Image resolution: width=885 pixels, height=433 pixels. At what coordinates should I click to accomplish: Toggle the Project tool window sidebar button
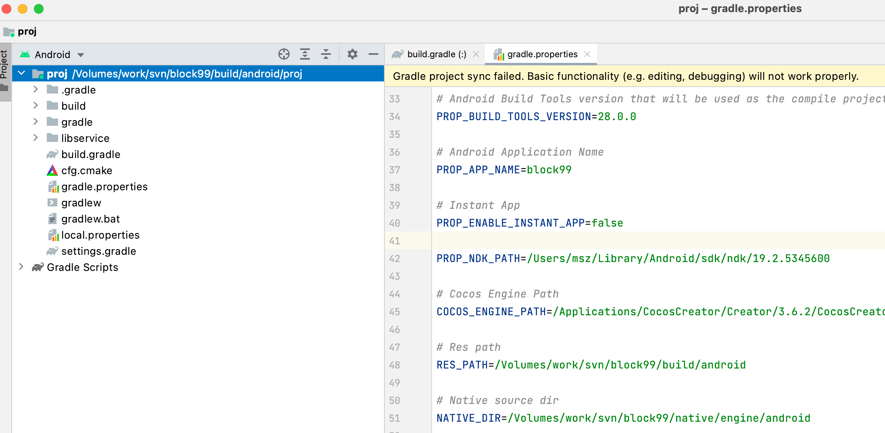click(x=4, y=65)
